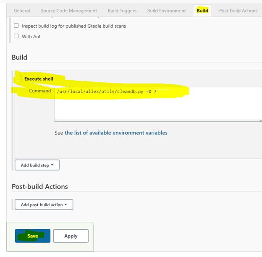The image size is (262, 257).
Task: Click inside the Command text area
Action: 157,105
